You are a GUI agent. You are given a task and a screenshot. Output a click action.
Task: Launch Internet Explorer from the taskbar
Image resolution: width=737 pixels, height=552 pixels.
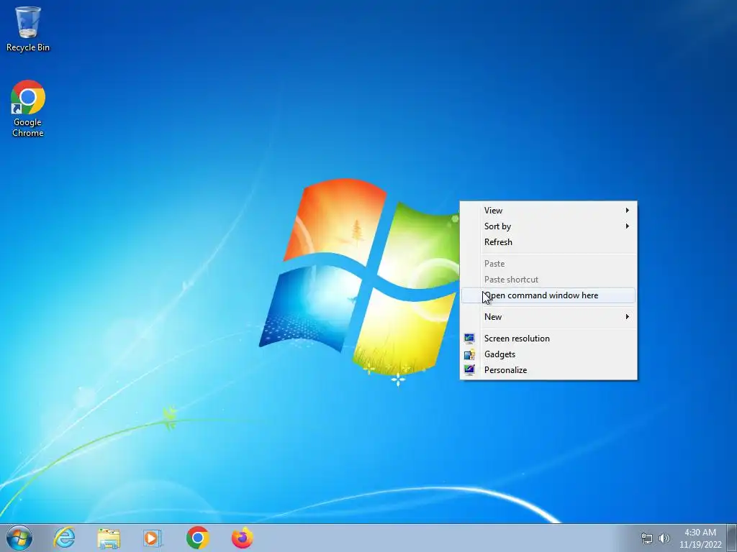[64, 538]
